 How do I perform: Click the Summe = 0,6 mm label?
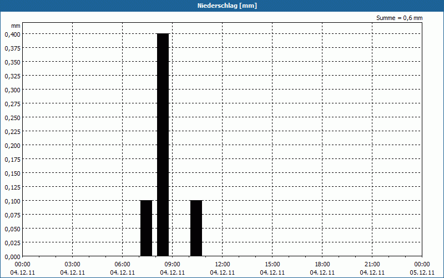(x=399, y=18)
